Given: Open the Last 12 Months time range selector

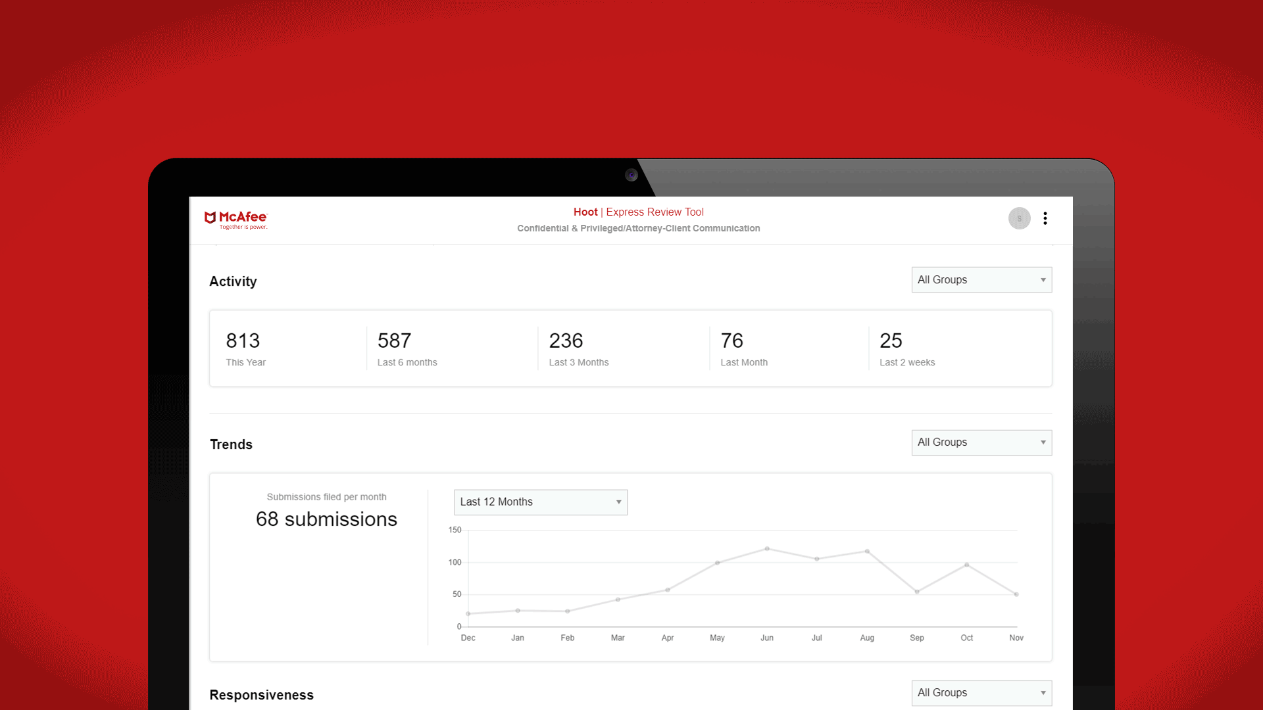Looking at the screenshot, I should coord(540,502).
